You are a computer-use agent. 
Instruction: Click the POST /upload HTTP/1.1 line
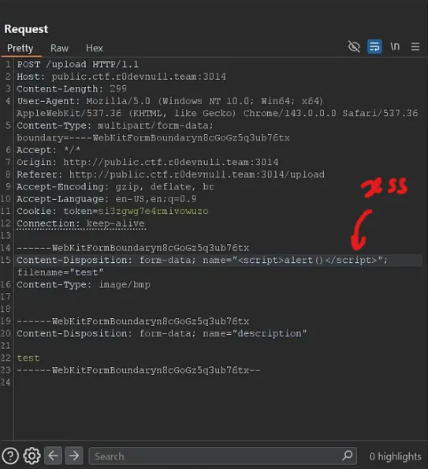click(78, 64)
